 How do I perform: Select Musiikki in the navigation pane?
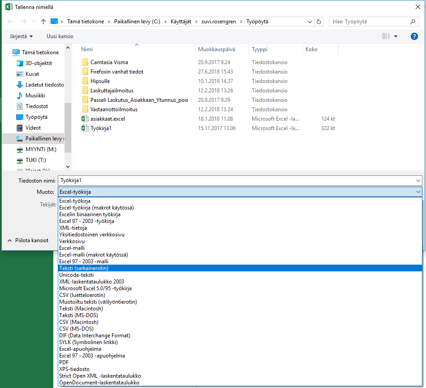pyautogui.click(x=35, y=96)
